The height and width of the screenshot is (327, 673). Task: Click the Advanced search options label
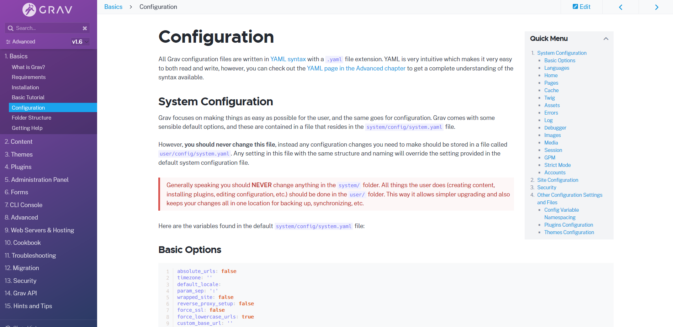click(24, 42)
